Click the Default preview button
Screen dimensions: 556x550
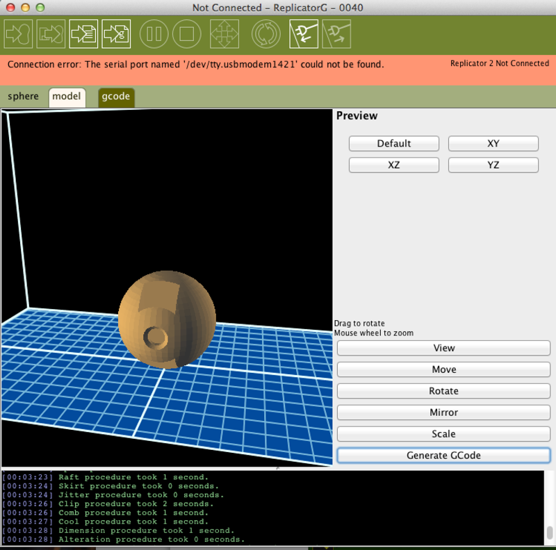[394, 144]
